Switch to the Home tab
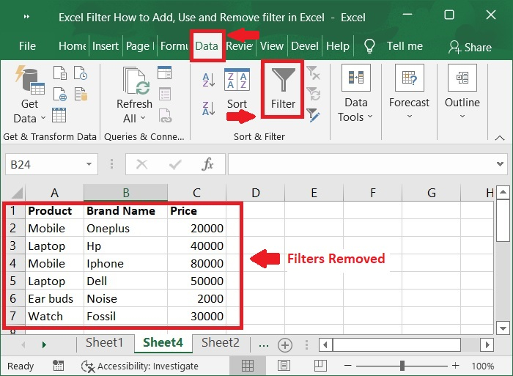513x376 pixels. [x=72, y=46]
